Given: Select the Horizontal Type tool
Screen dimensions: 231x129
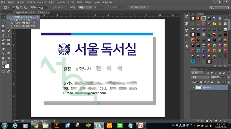Looking at the screenshot, I should (x=9, y=49).
